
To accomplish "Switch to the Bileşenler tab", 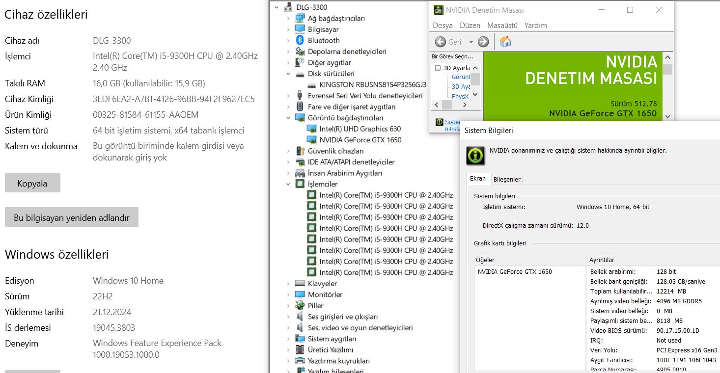I will 507,180.
